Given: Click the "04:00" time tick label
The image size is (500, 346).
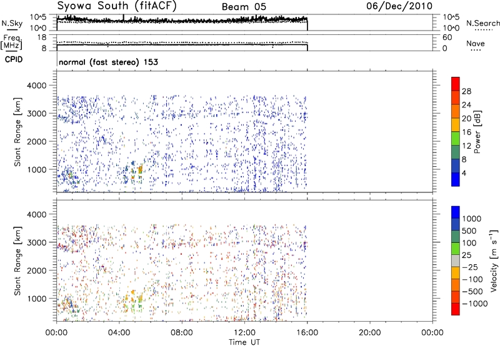Looking at the screenshot, I should pyautogui.click(x=119, y=333).
